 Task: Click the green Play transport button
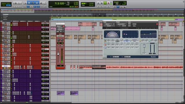[105, 3]
